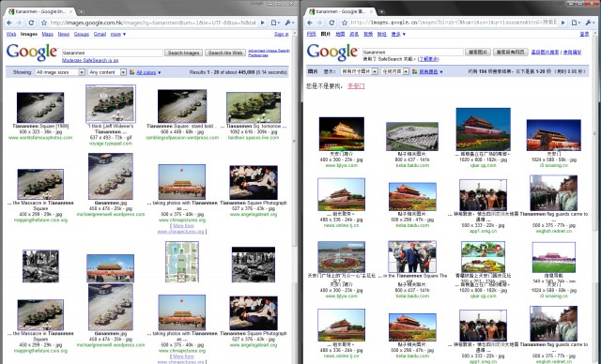The height and width of the screenshot is (364, 601).
Task: Click the 搜索图片 button in the google.cn window
Action: pos(478,52)
